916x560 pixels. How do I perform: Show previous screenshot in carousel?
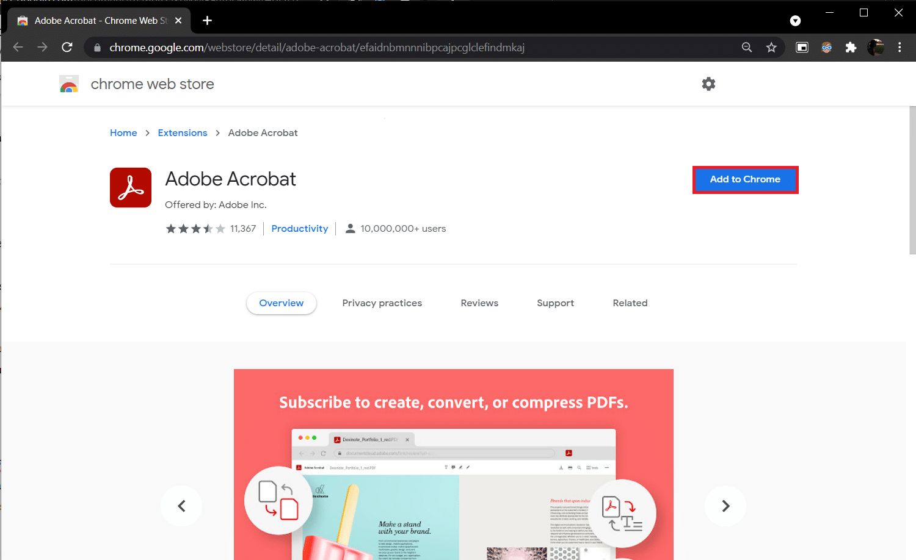pos(181,506)
